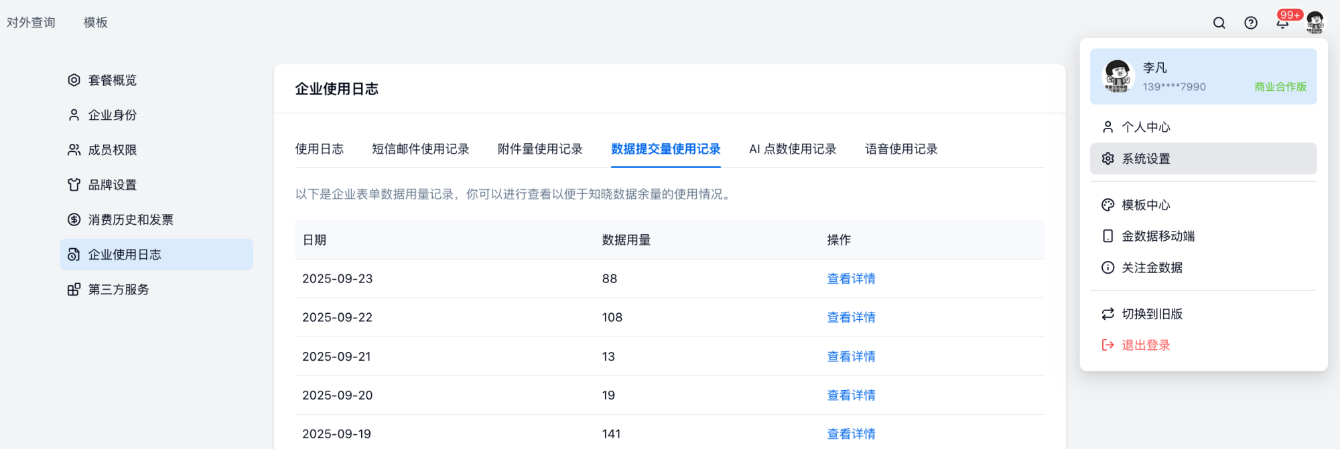The image size is (1340, 449).
Task: Click the search magnifier icon
Action: click(1219, 23)
